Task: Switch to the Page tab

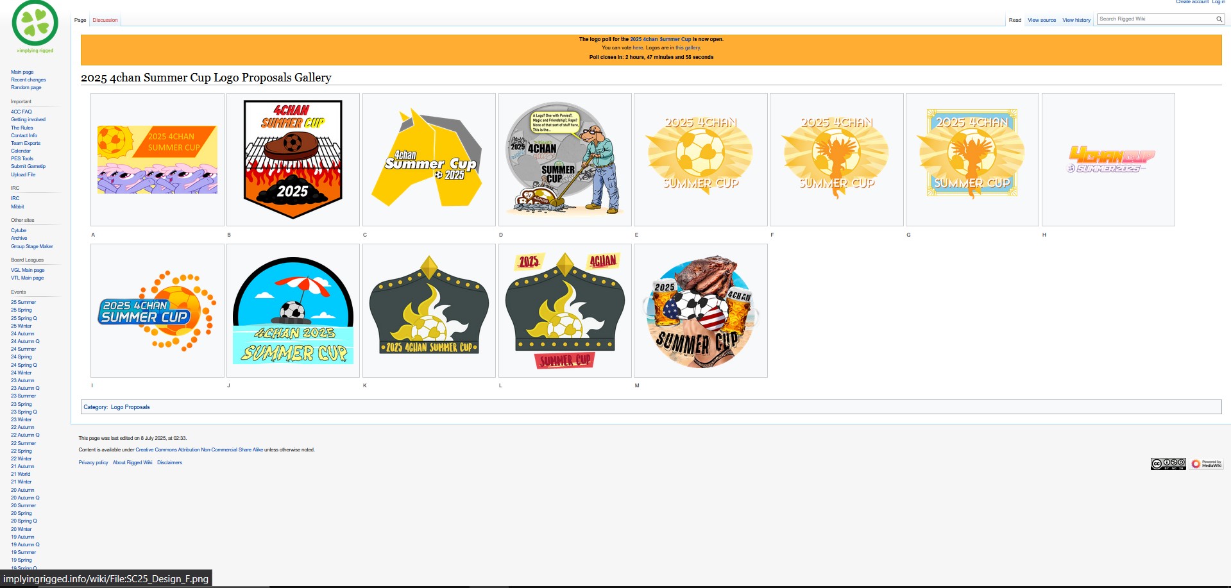Action: (x=80, y=20)
